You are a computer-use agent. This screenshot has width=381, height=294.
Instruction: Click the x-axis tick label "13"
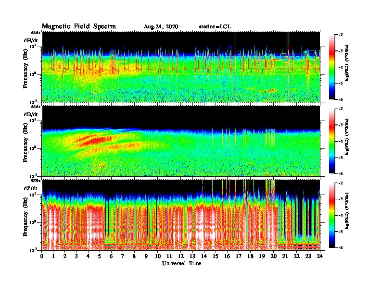192,256
